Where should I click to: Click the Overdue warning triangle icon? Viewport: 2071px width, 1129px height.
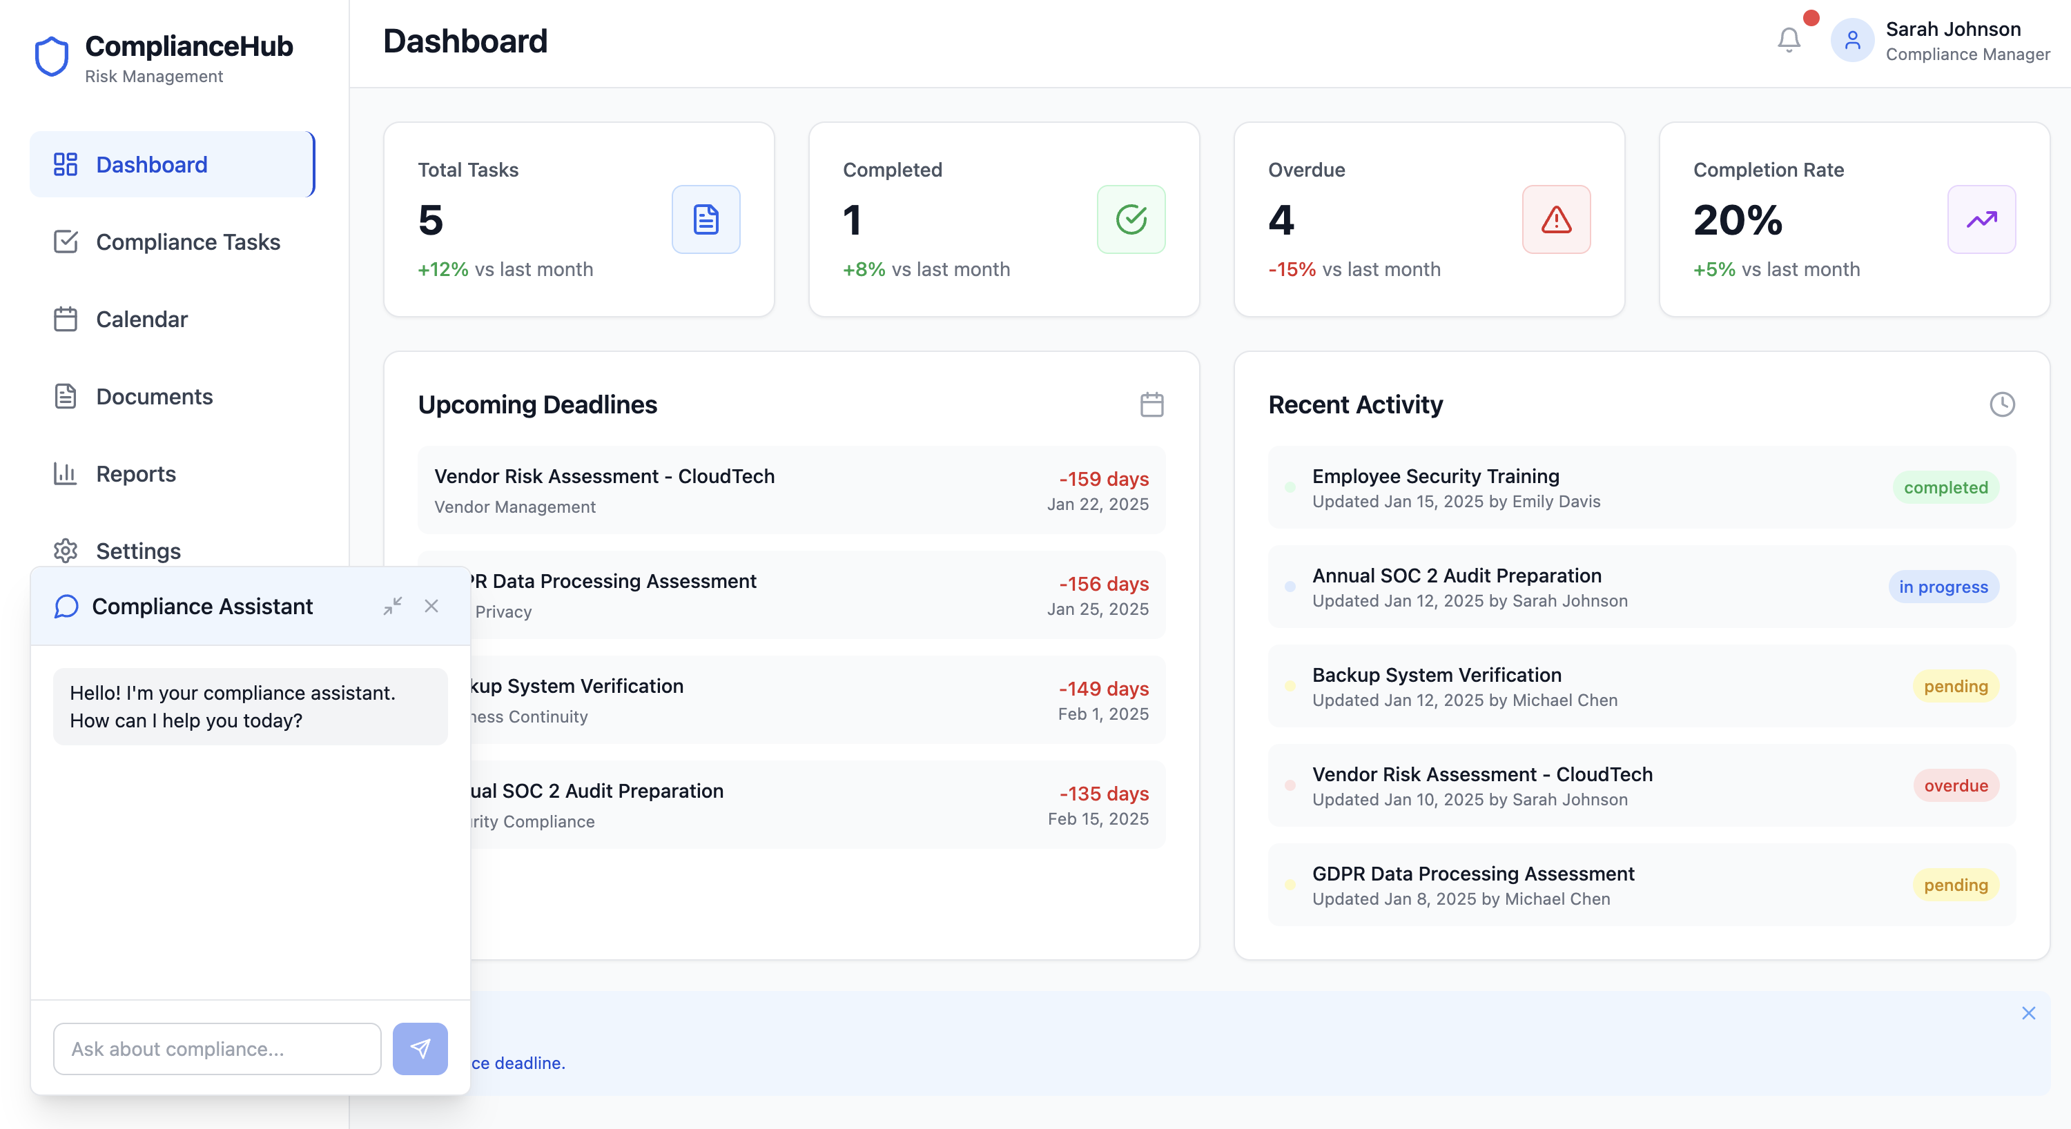point(1555,219)
